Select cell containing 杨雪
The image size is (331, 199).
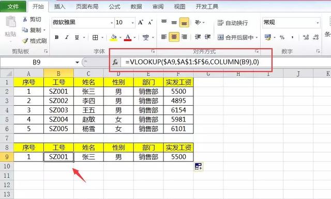point(88,128)
